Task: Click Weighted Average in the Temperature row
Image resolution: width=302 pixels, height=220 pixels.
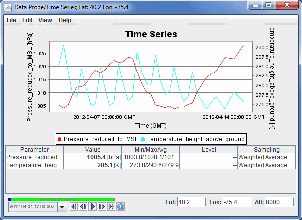Action: point(266,165)
